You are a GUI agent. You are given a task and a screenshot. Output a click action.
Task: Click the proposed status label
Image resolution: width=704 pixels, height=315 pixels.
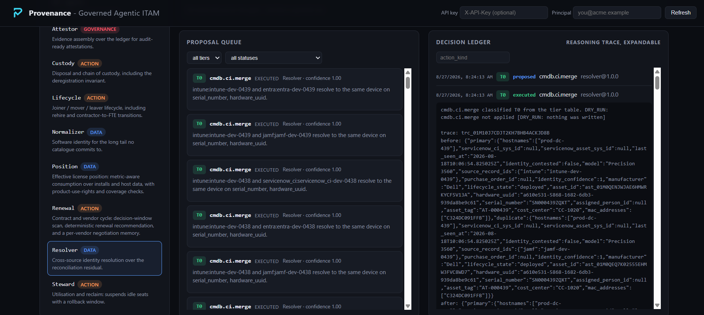pyautogui.click(x=524, y=77)
